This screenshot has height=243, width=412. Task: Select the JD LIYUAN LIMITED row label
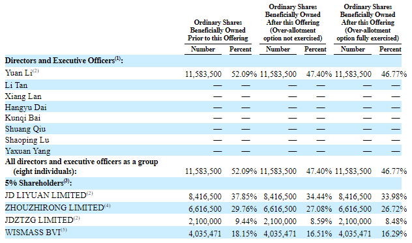(x=49, y=195)
